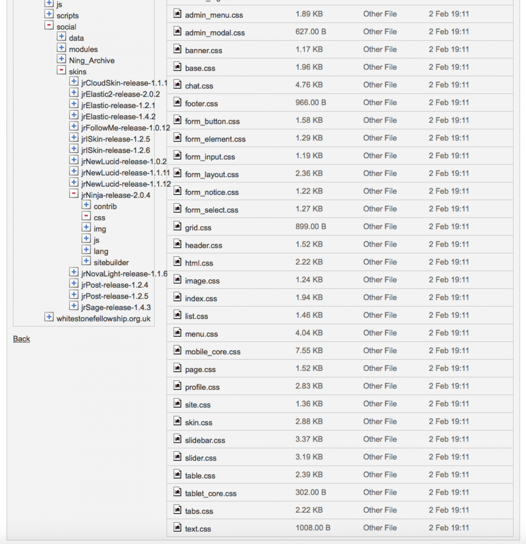Select the sitebuilder folder in tree

pyautogui.click(x=111, y=262)
